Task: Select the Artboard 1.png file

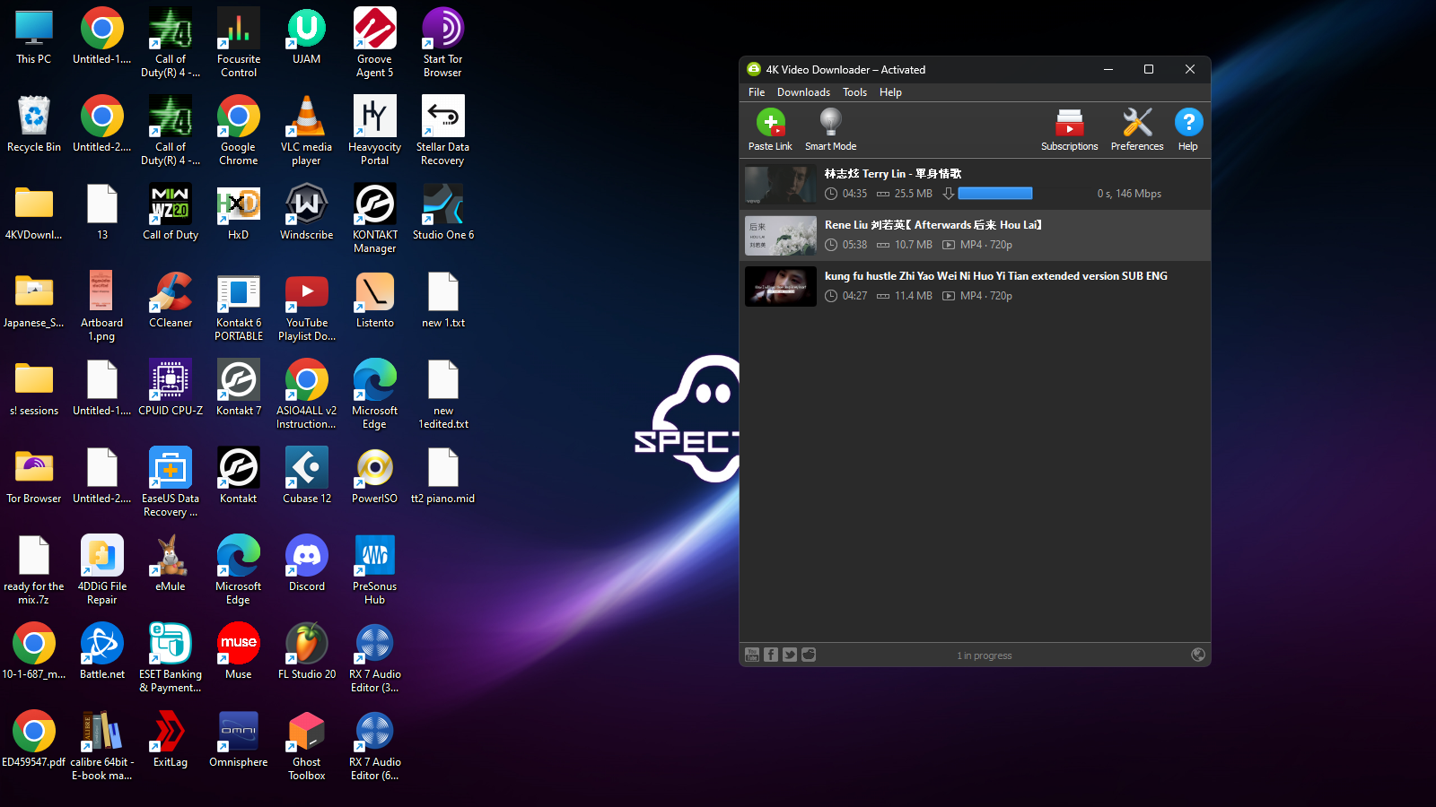Action: [102, 307]
